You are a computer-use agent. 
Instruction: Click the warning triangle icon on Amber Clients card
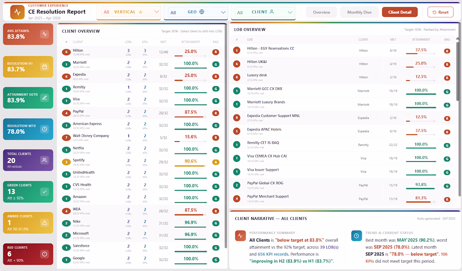tap(45, 223)
